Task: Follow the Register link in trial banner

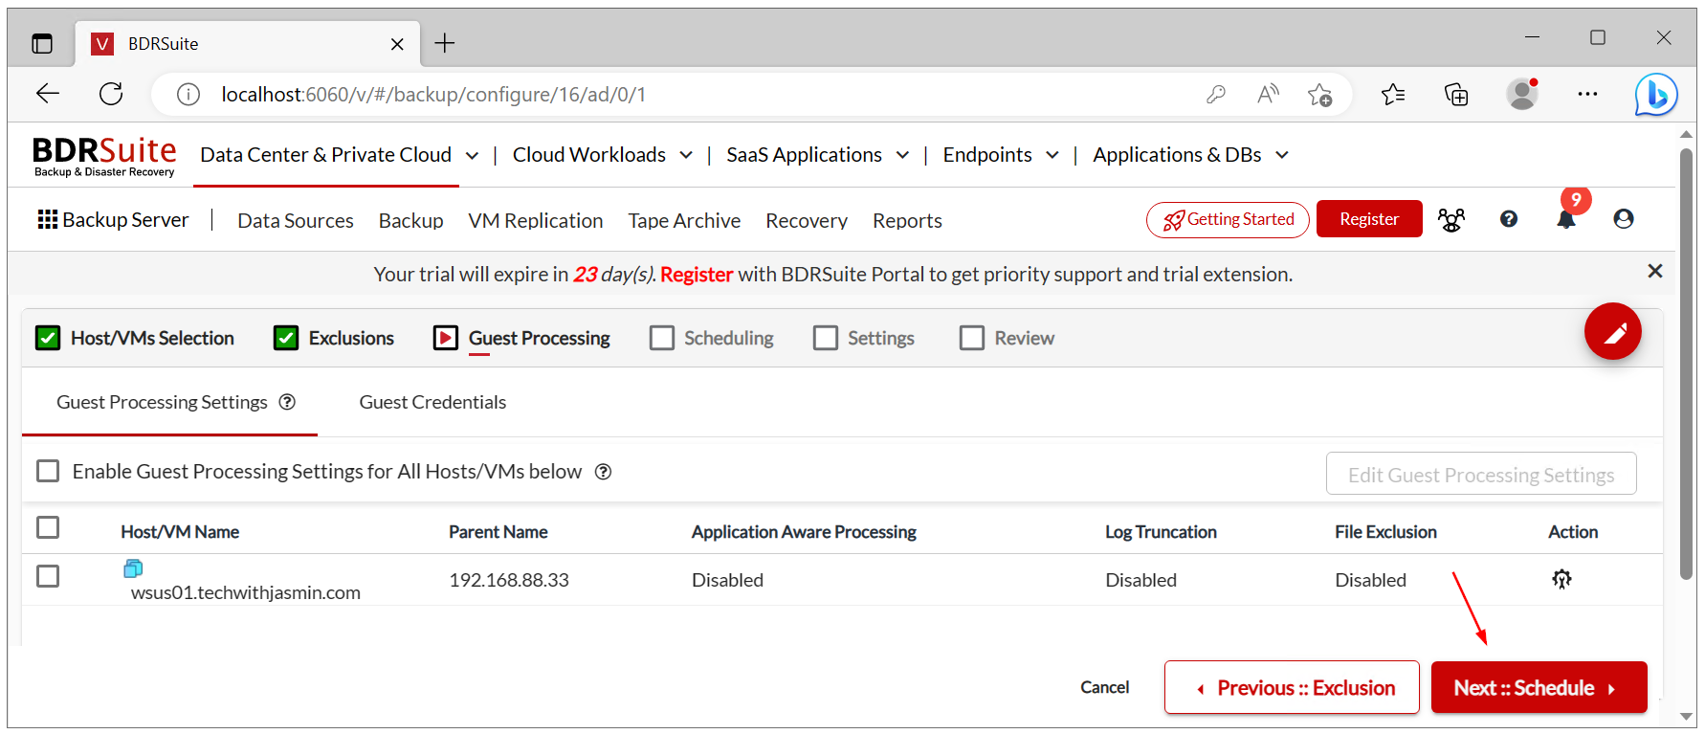Action: coord(697,275)
